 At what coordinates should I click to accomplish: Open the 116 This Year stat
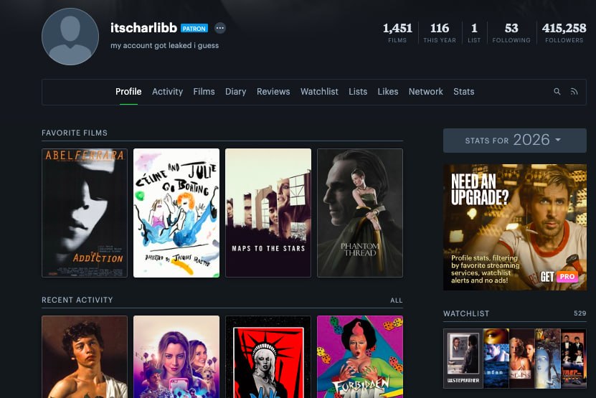tap(440, 33)
